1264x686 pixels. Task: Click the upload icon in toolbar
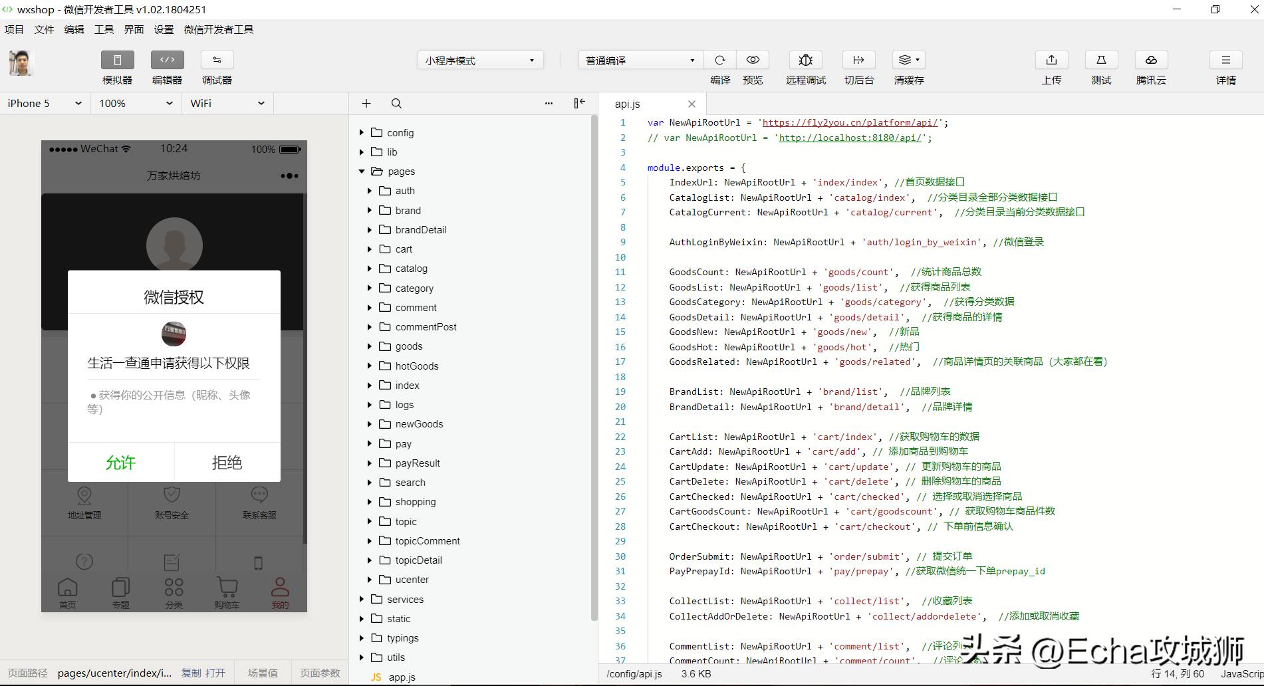coord(1051,60)
